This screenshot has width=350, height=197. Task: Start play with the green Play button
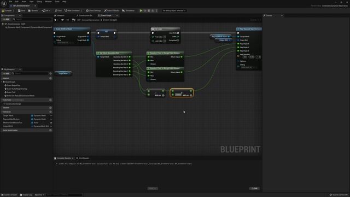[141, 10]
